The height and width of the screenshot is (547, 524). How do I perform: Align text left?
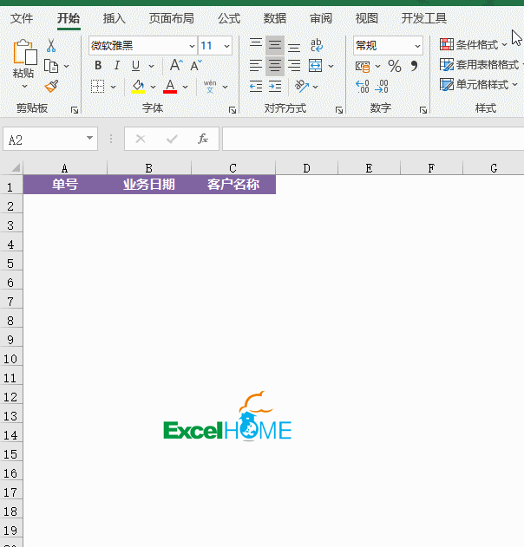coord(256,66)
